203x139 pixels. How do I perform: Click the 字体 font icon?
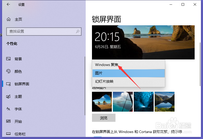click(8, 109)
